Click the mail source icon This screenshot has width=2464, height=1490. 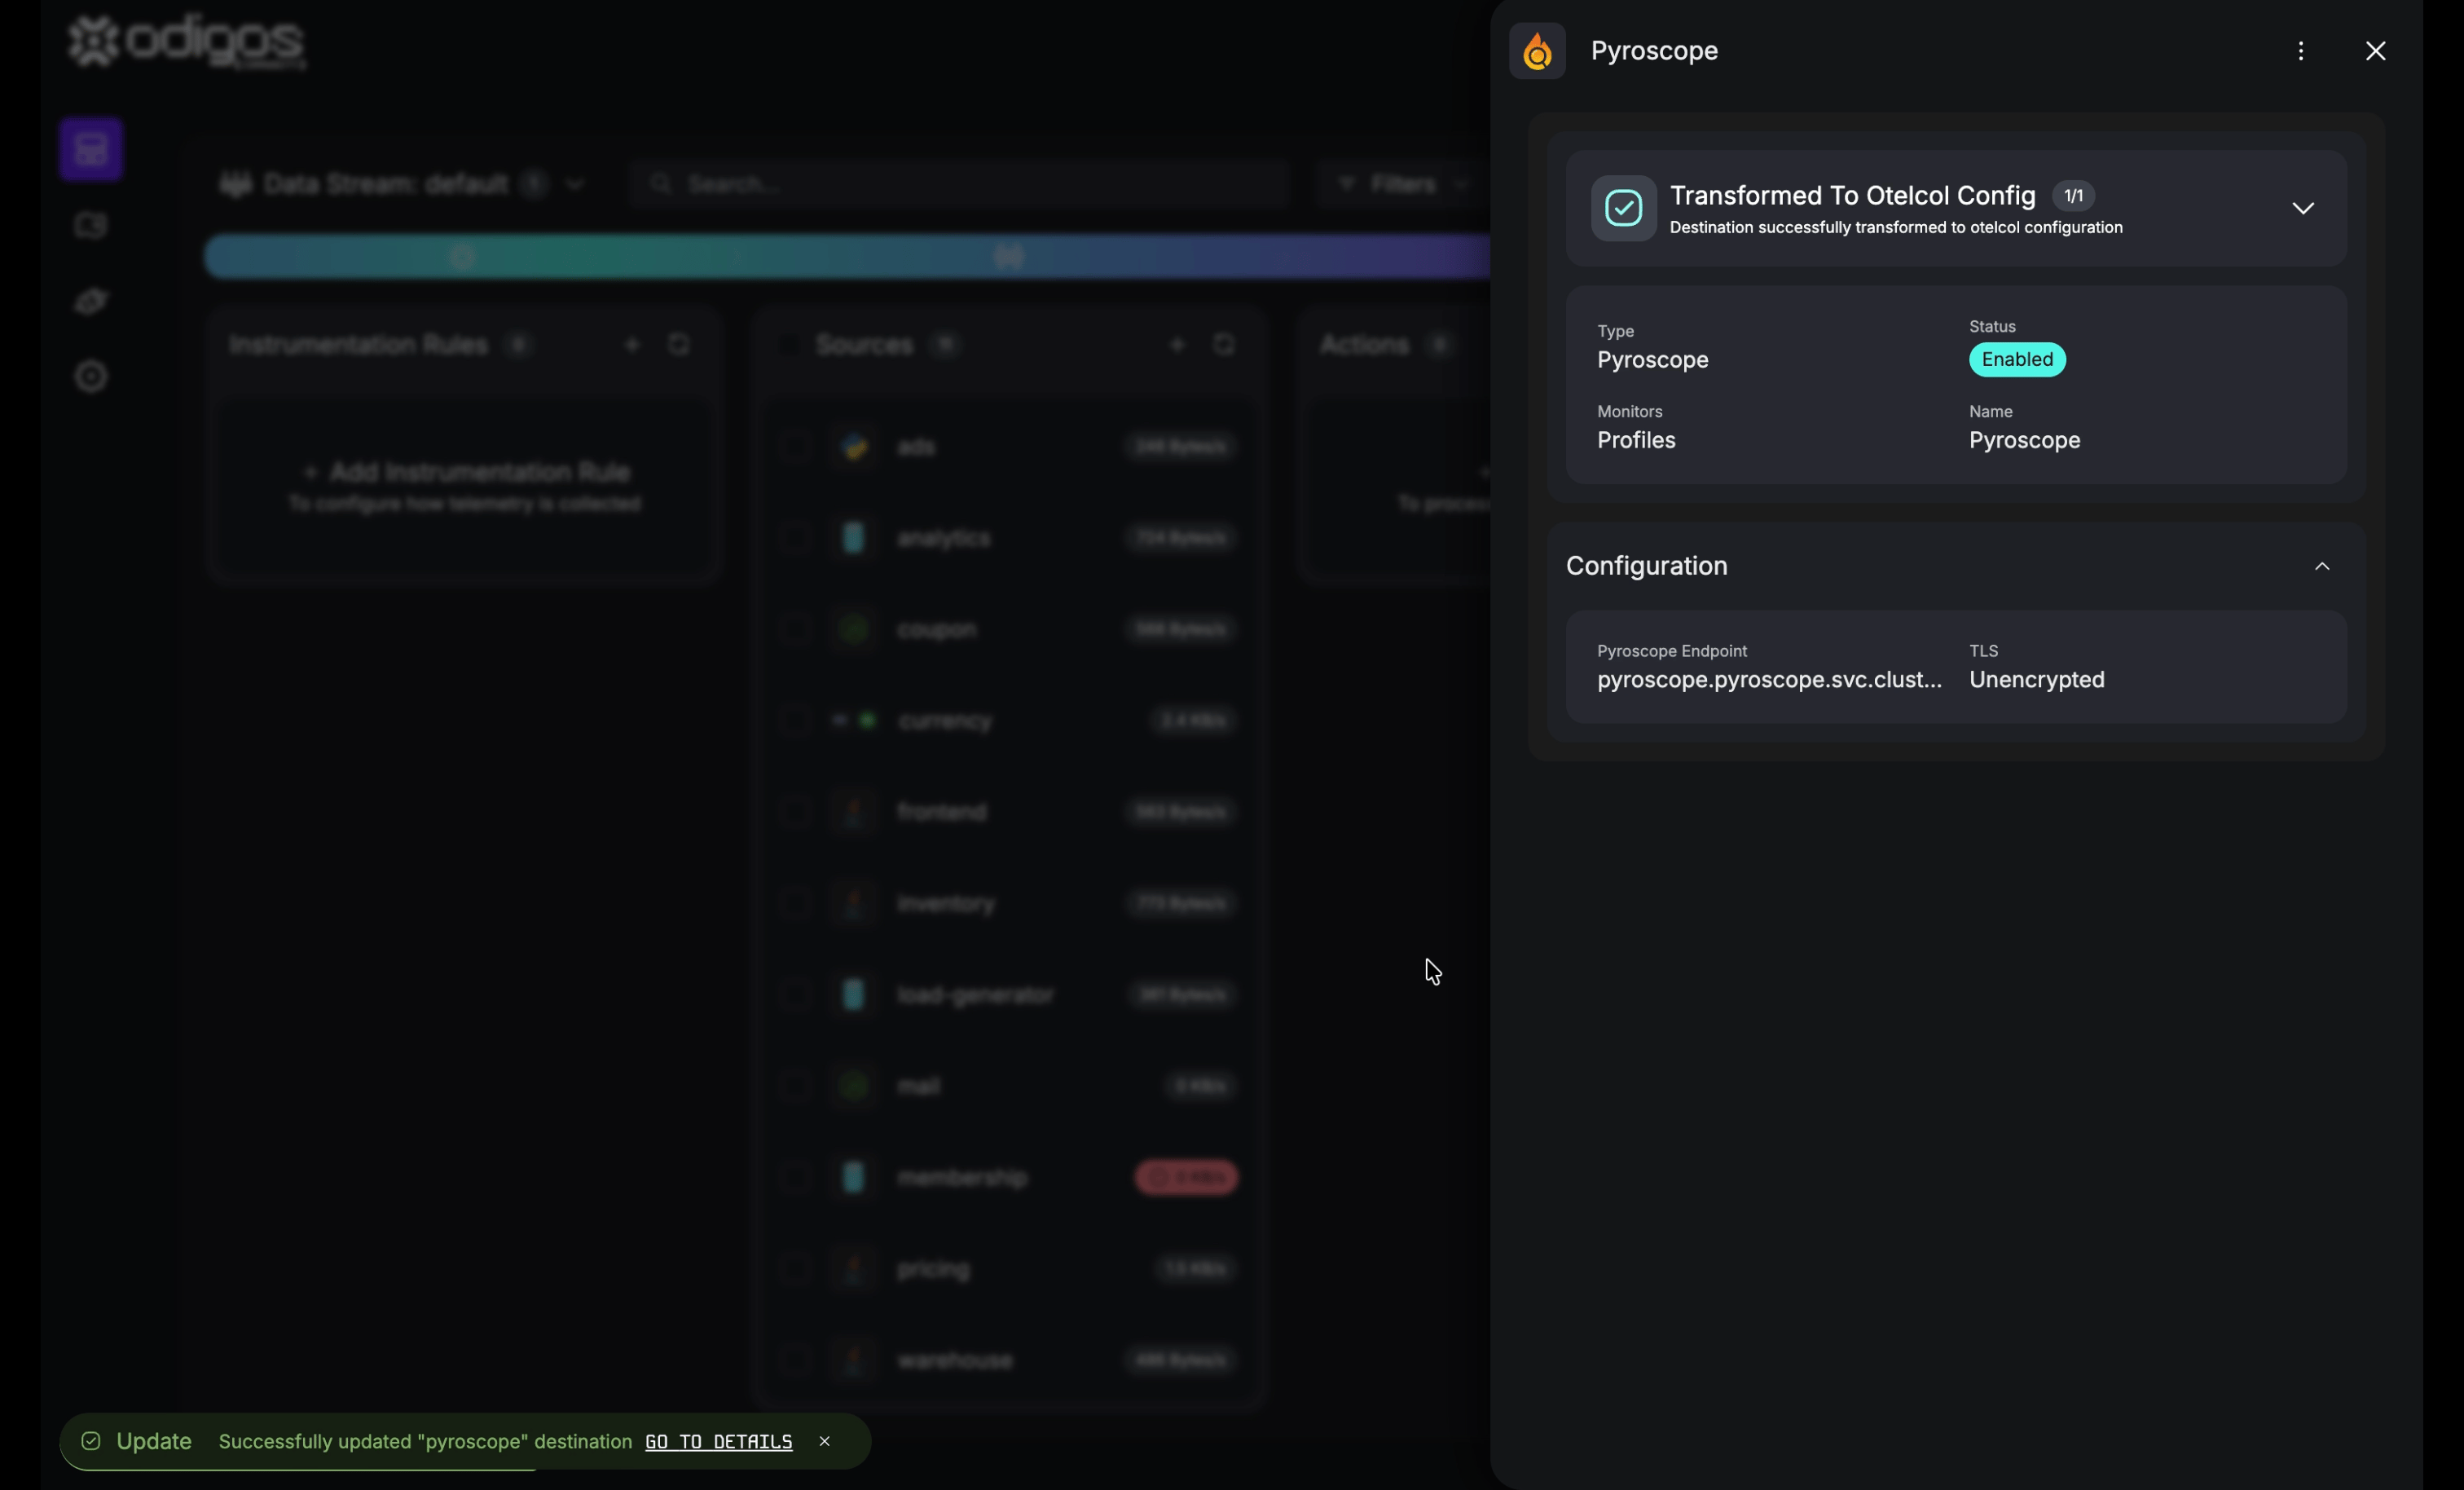coord(853,1086)
